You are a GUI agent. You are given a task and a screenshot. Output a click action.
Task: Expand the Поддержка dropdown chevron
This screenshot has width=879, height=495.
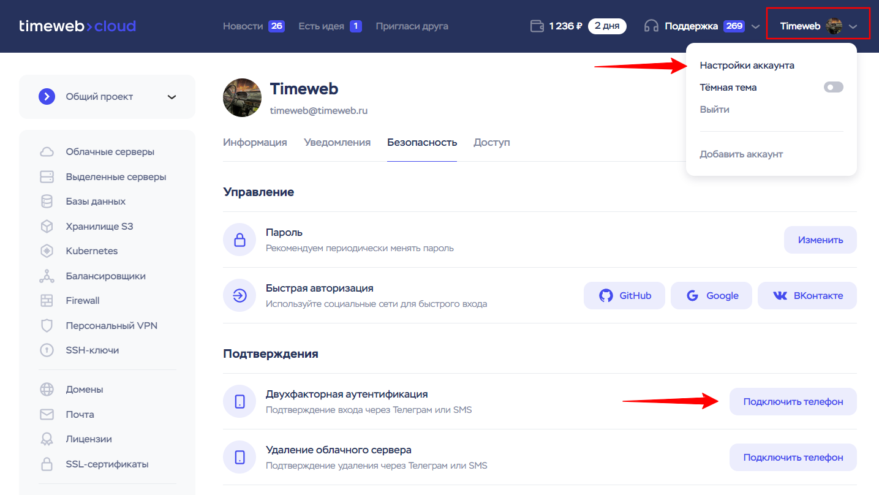(x=755, y=26)
